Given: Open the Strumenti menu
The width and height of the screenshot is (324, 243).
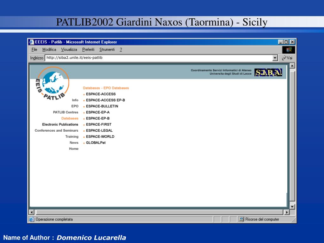Looking at the screenshot, I should point(107,50).
